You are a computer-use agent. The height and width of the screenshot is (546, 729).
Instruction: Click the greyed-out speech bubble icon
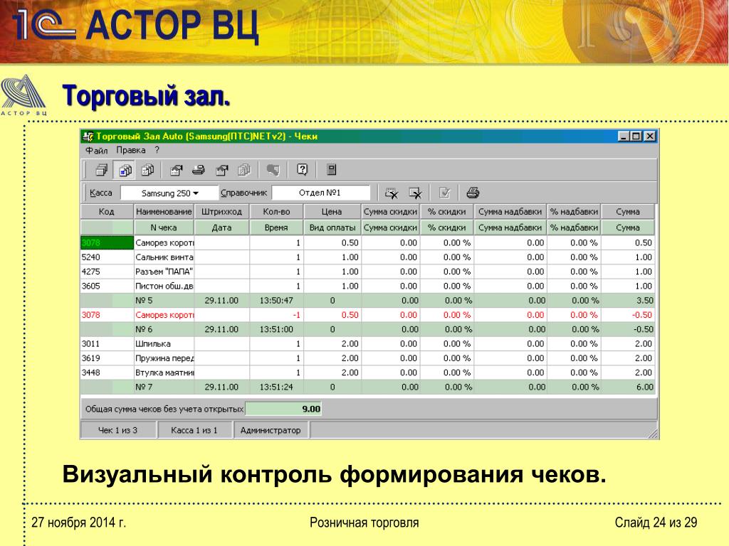pos(273,170)
